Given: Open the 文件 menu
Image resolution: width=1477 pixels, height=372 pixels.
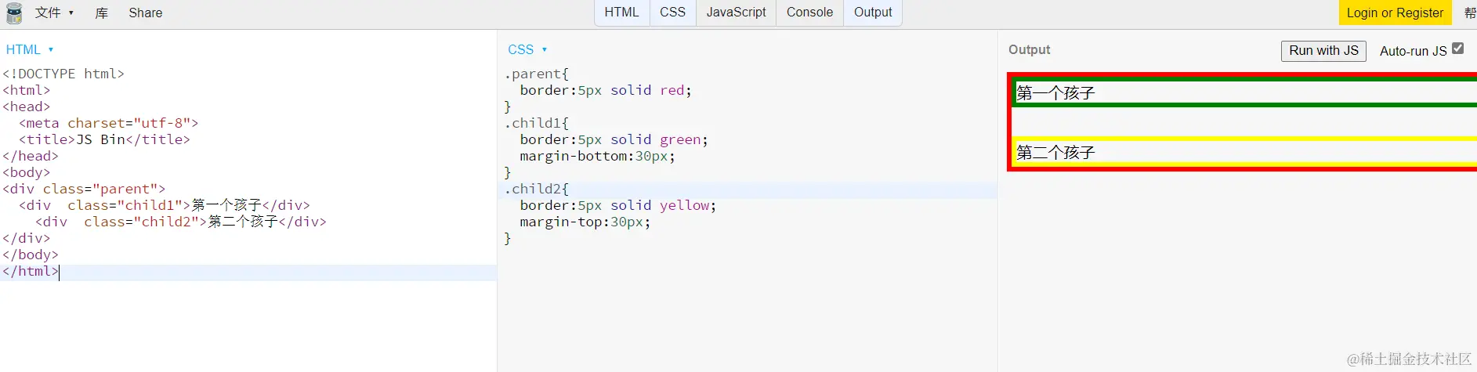Looking at the screenshot, I should pos(54,13).
